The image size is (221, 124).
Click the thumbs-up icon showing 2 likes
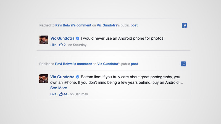pos(61,45)
